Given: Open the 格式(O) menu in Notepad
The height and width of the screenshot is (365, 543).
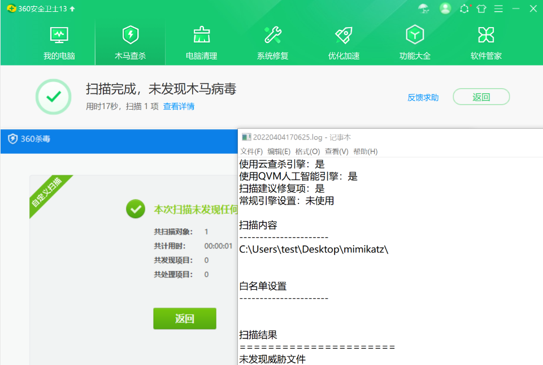Looking at the screenshot, I should click(x=307, y=151).
